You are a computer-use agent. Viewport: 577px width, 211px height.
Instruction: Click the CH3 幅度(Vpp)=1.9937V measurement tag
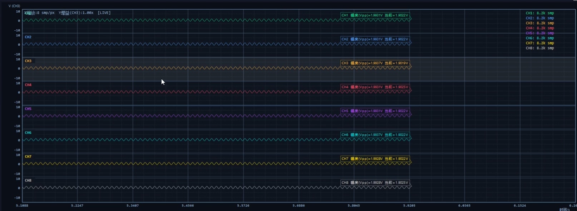point(375,63)
